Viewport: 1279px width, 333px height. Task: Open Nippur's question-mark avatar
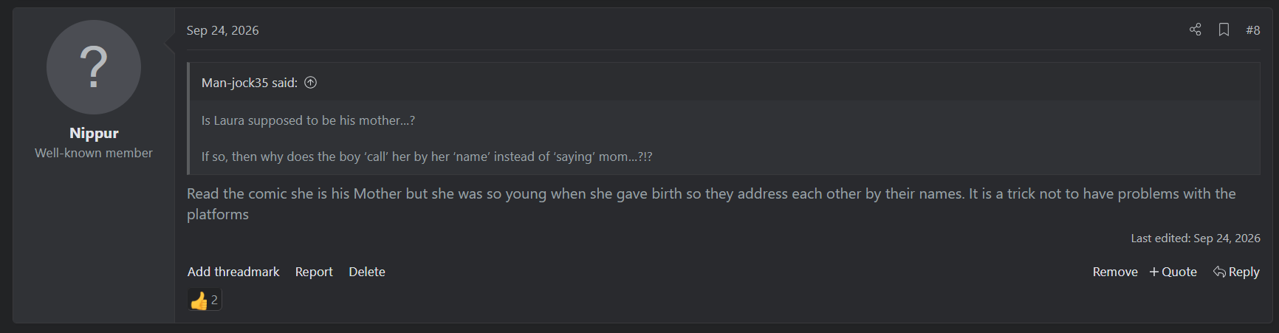(x=94, y=67)
